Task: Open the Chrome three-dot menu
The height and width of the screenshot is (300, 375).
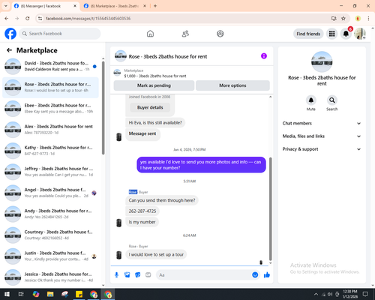Action: 368,19
